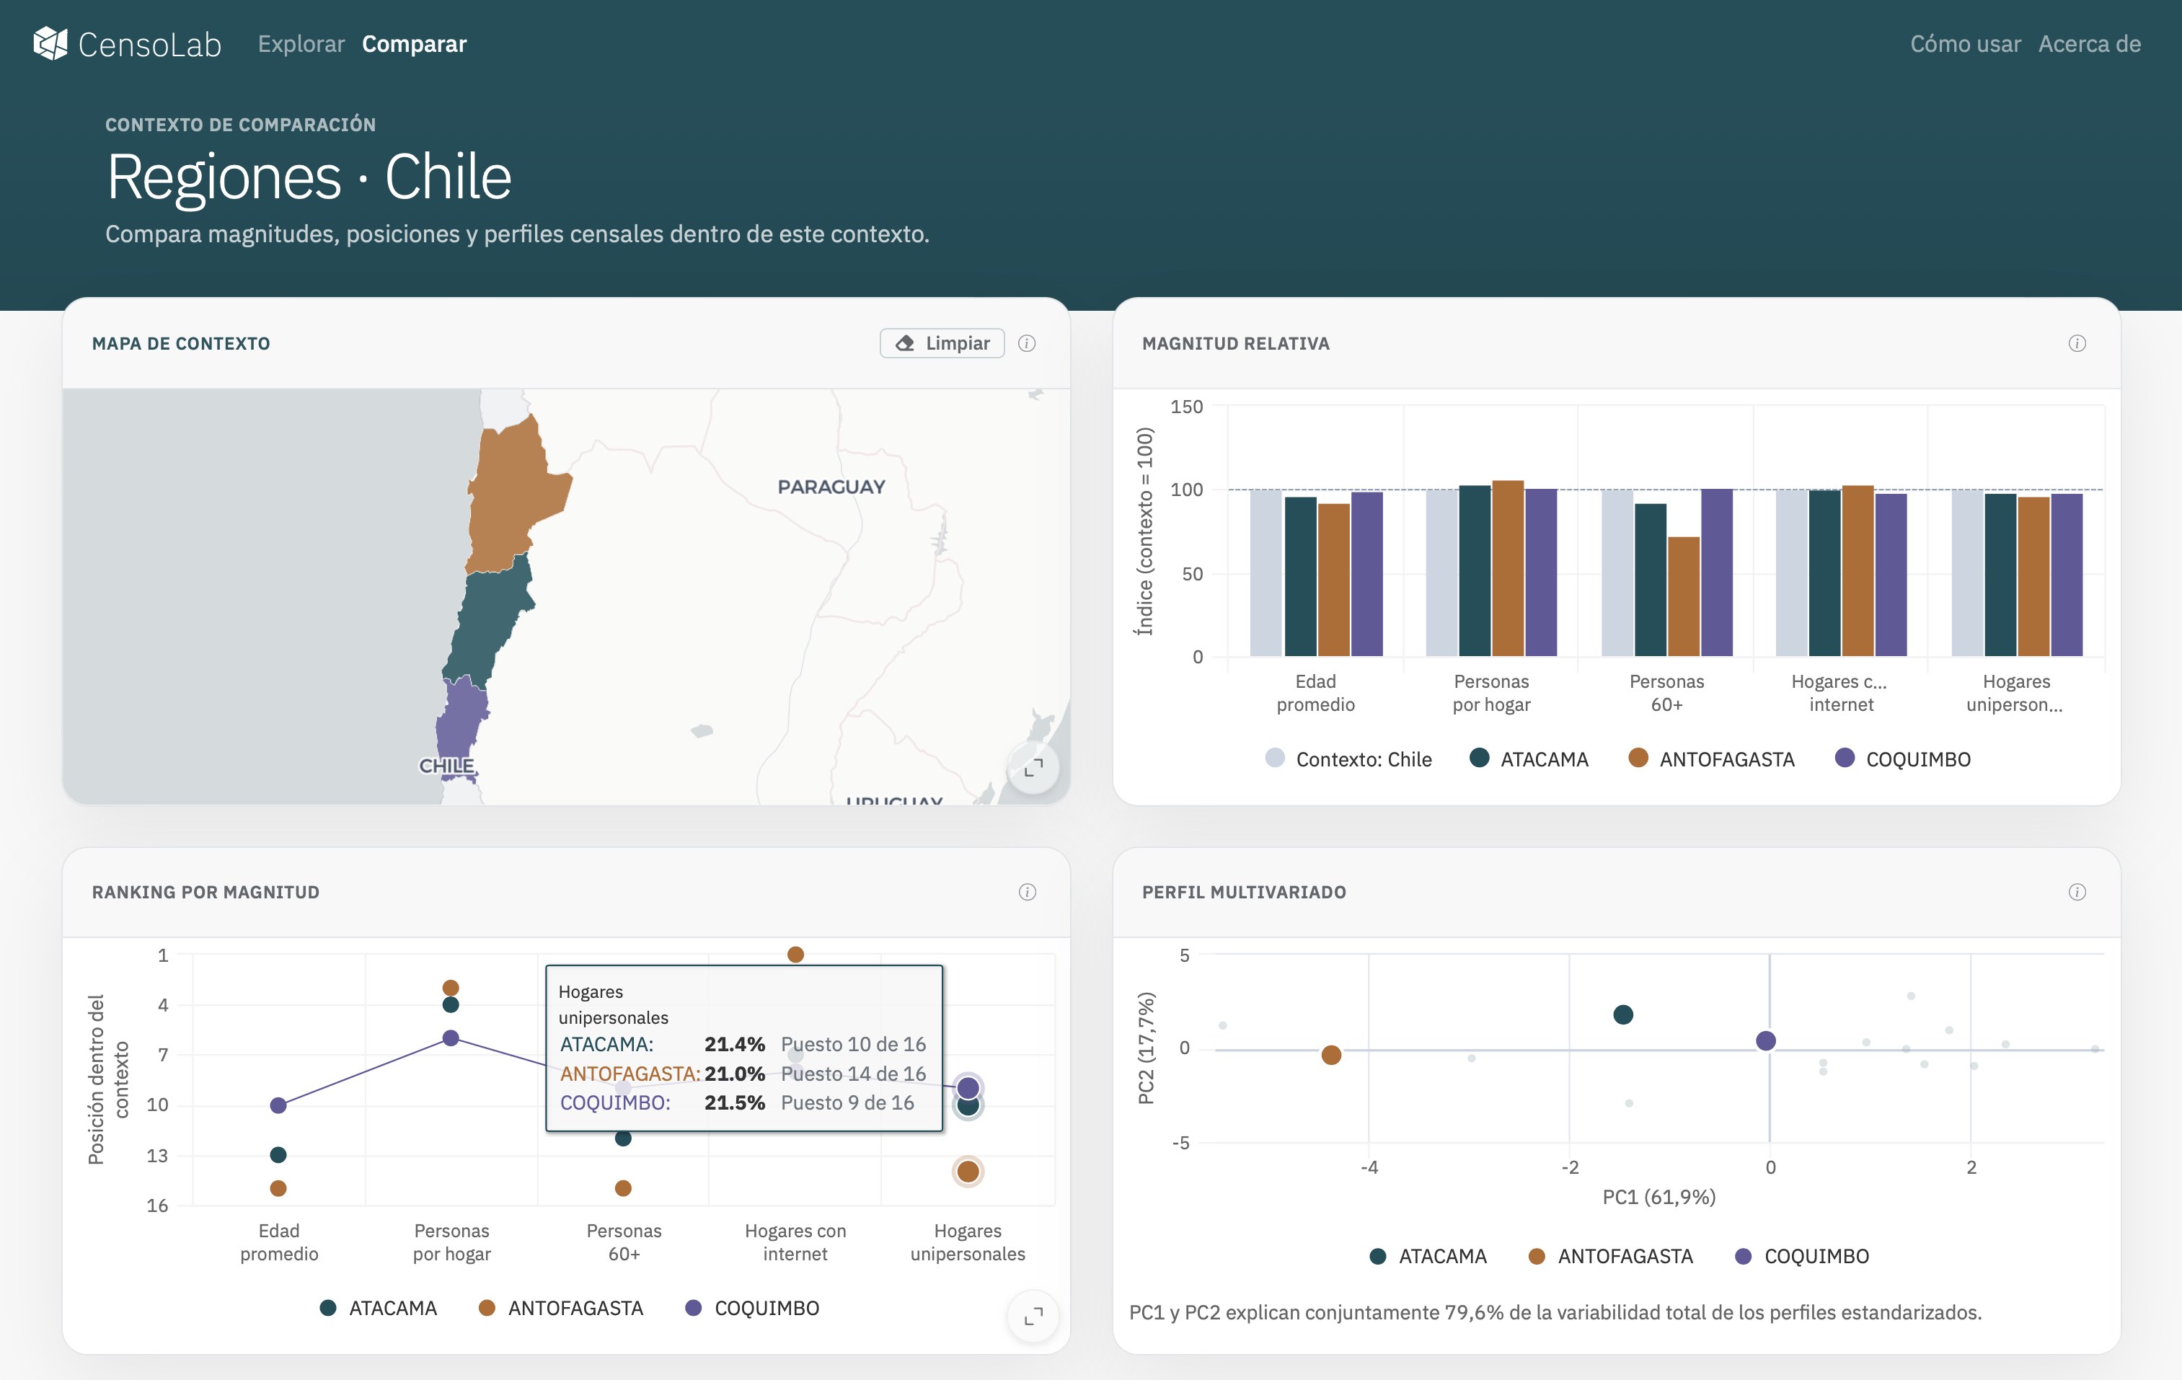
Task: Toggle Contexto: Chile legend entry
Action: (x=1348, y=759)
